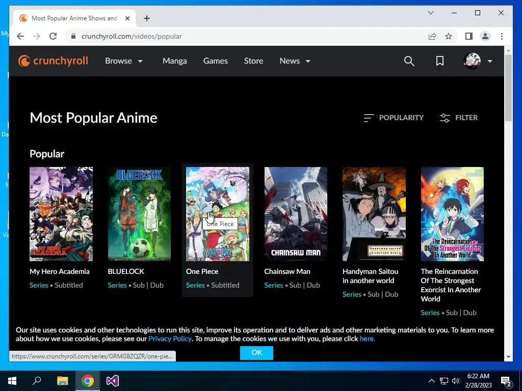Open Chrome profile icon
The height and width of the screenshot is (391, 522).
coord(485,36)
